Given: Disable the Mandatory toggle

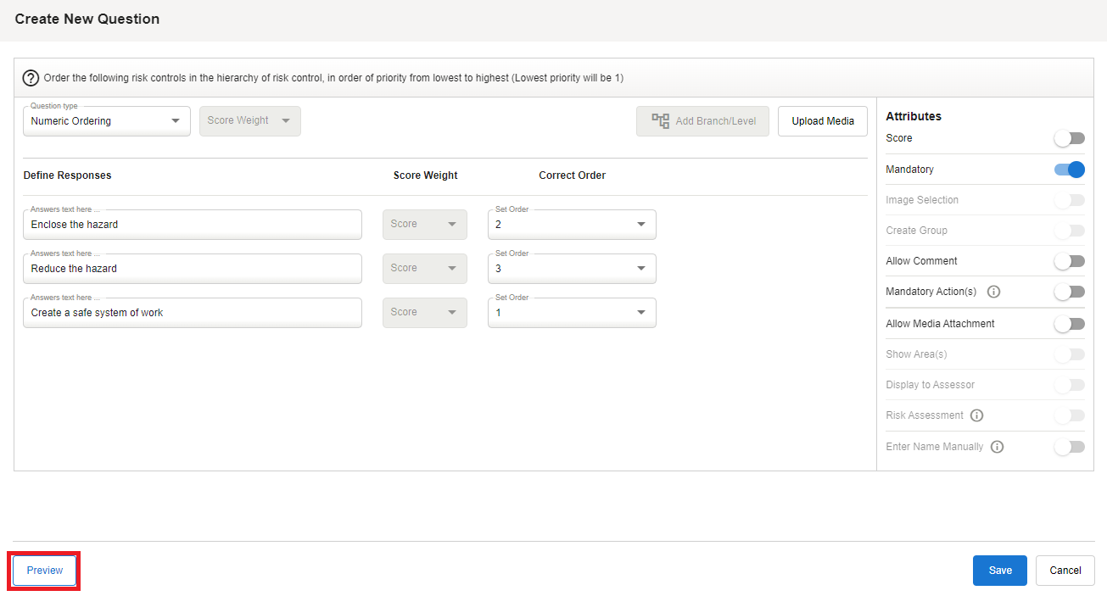Looking at the screenshot, I should pos(1069,170).
